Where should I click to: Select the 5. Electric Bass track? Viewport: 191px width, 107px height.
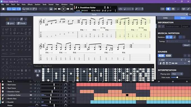point(12,99)
